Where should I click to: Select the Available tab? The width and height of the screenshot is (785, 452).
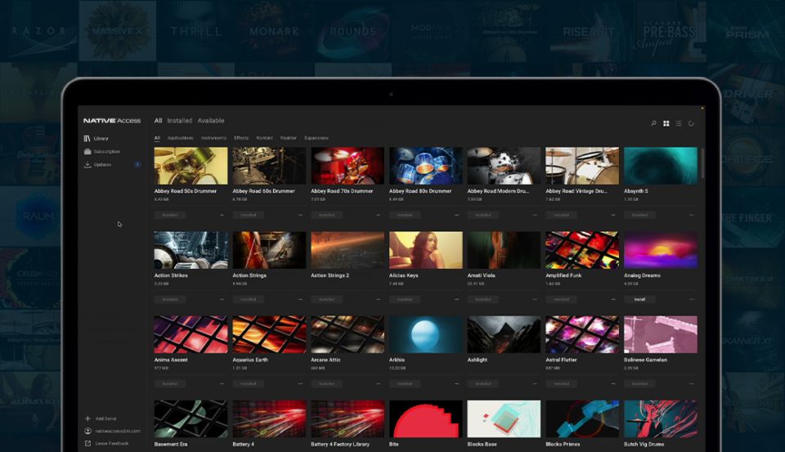pyautogui.click(x=211, y=121)
